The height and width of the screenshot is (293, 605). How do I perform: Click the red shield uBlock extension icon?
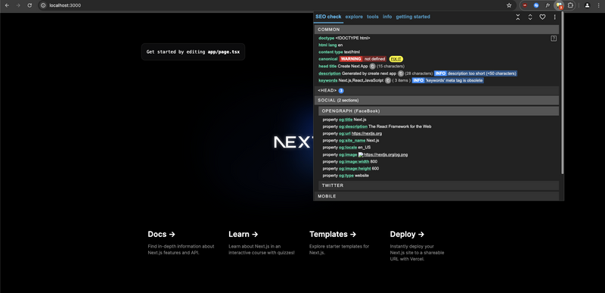pos(525,5)
